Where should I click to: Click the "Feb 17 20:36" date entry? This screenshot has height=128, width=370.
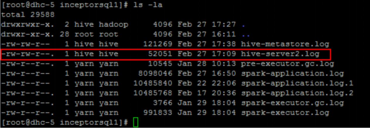(x=206, y=93)
